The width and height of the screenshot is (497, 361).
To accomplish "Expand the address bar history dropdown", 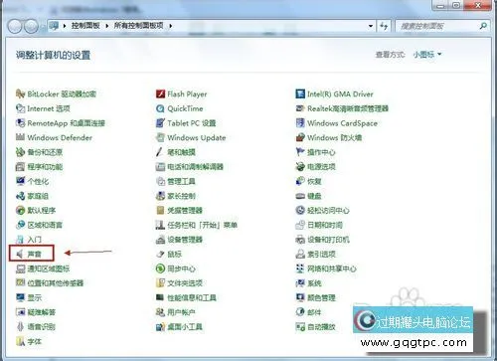I will coord(371,26).
